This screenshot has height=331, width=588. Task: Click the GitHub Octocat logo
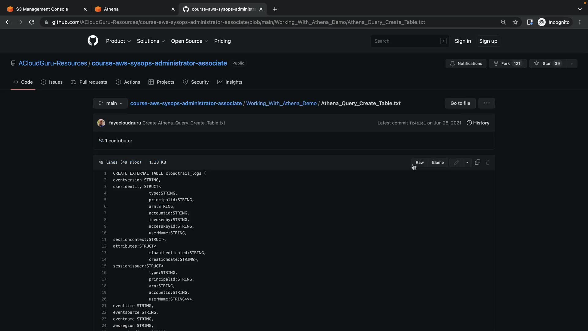point(93,41)
